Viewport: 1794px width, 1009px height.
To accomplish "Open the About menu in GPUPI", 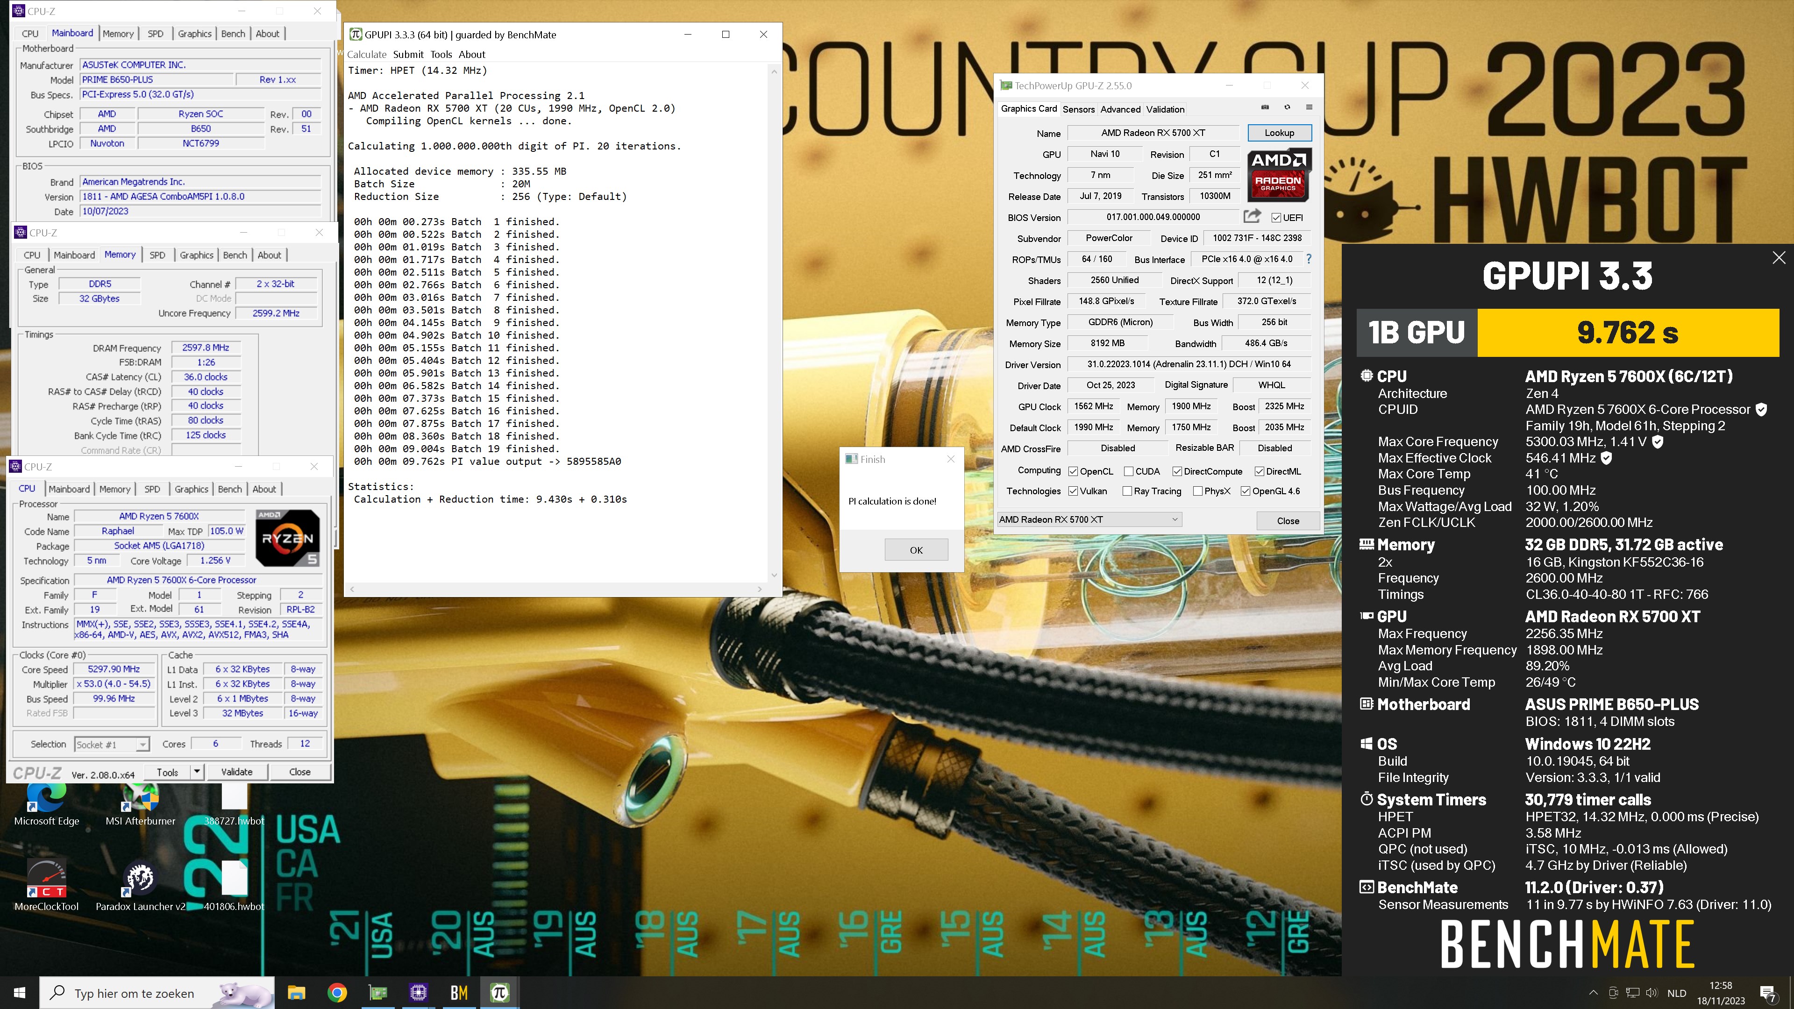I will point(471,54).
